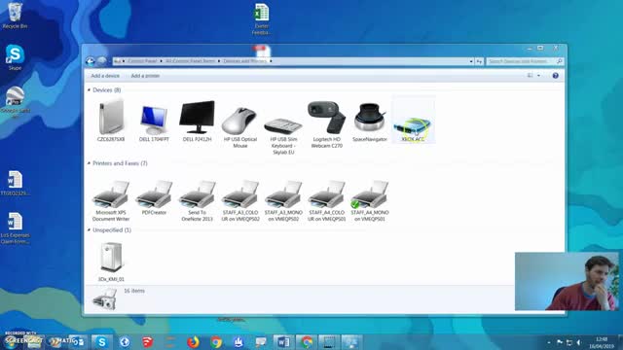Open the LoS Expenses Claim Form Word document

tap(16, 227)
